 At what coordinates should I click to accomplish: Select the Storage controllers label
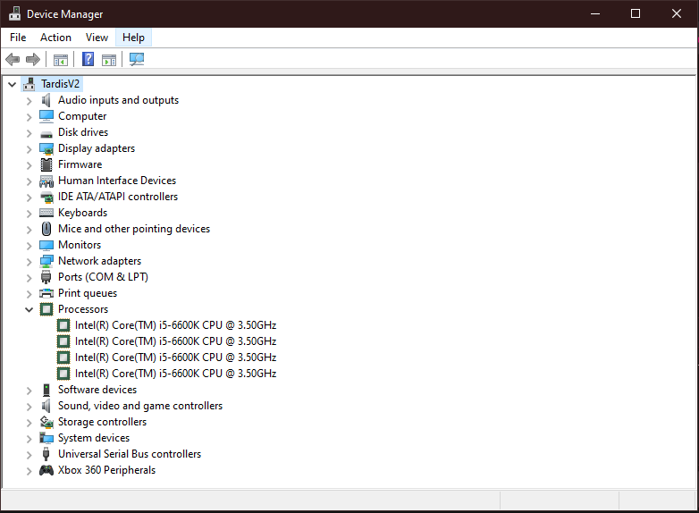point(102,422)
